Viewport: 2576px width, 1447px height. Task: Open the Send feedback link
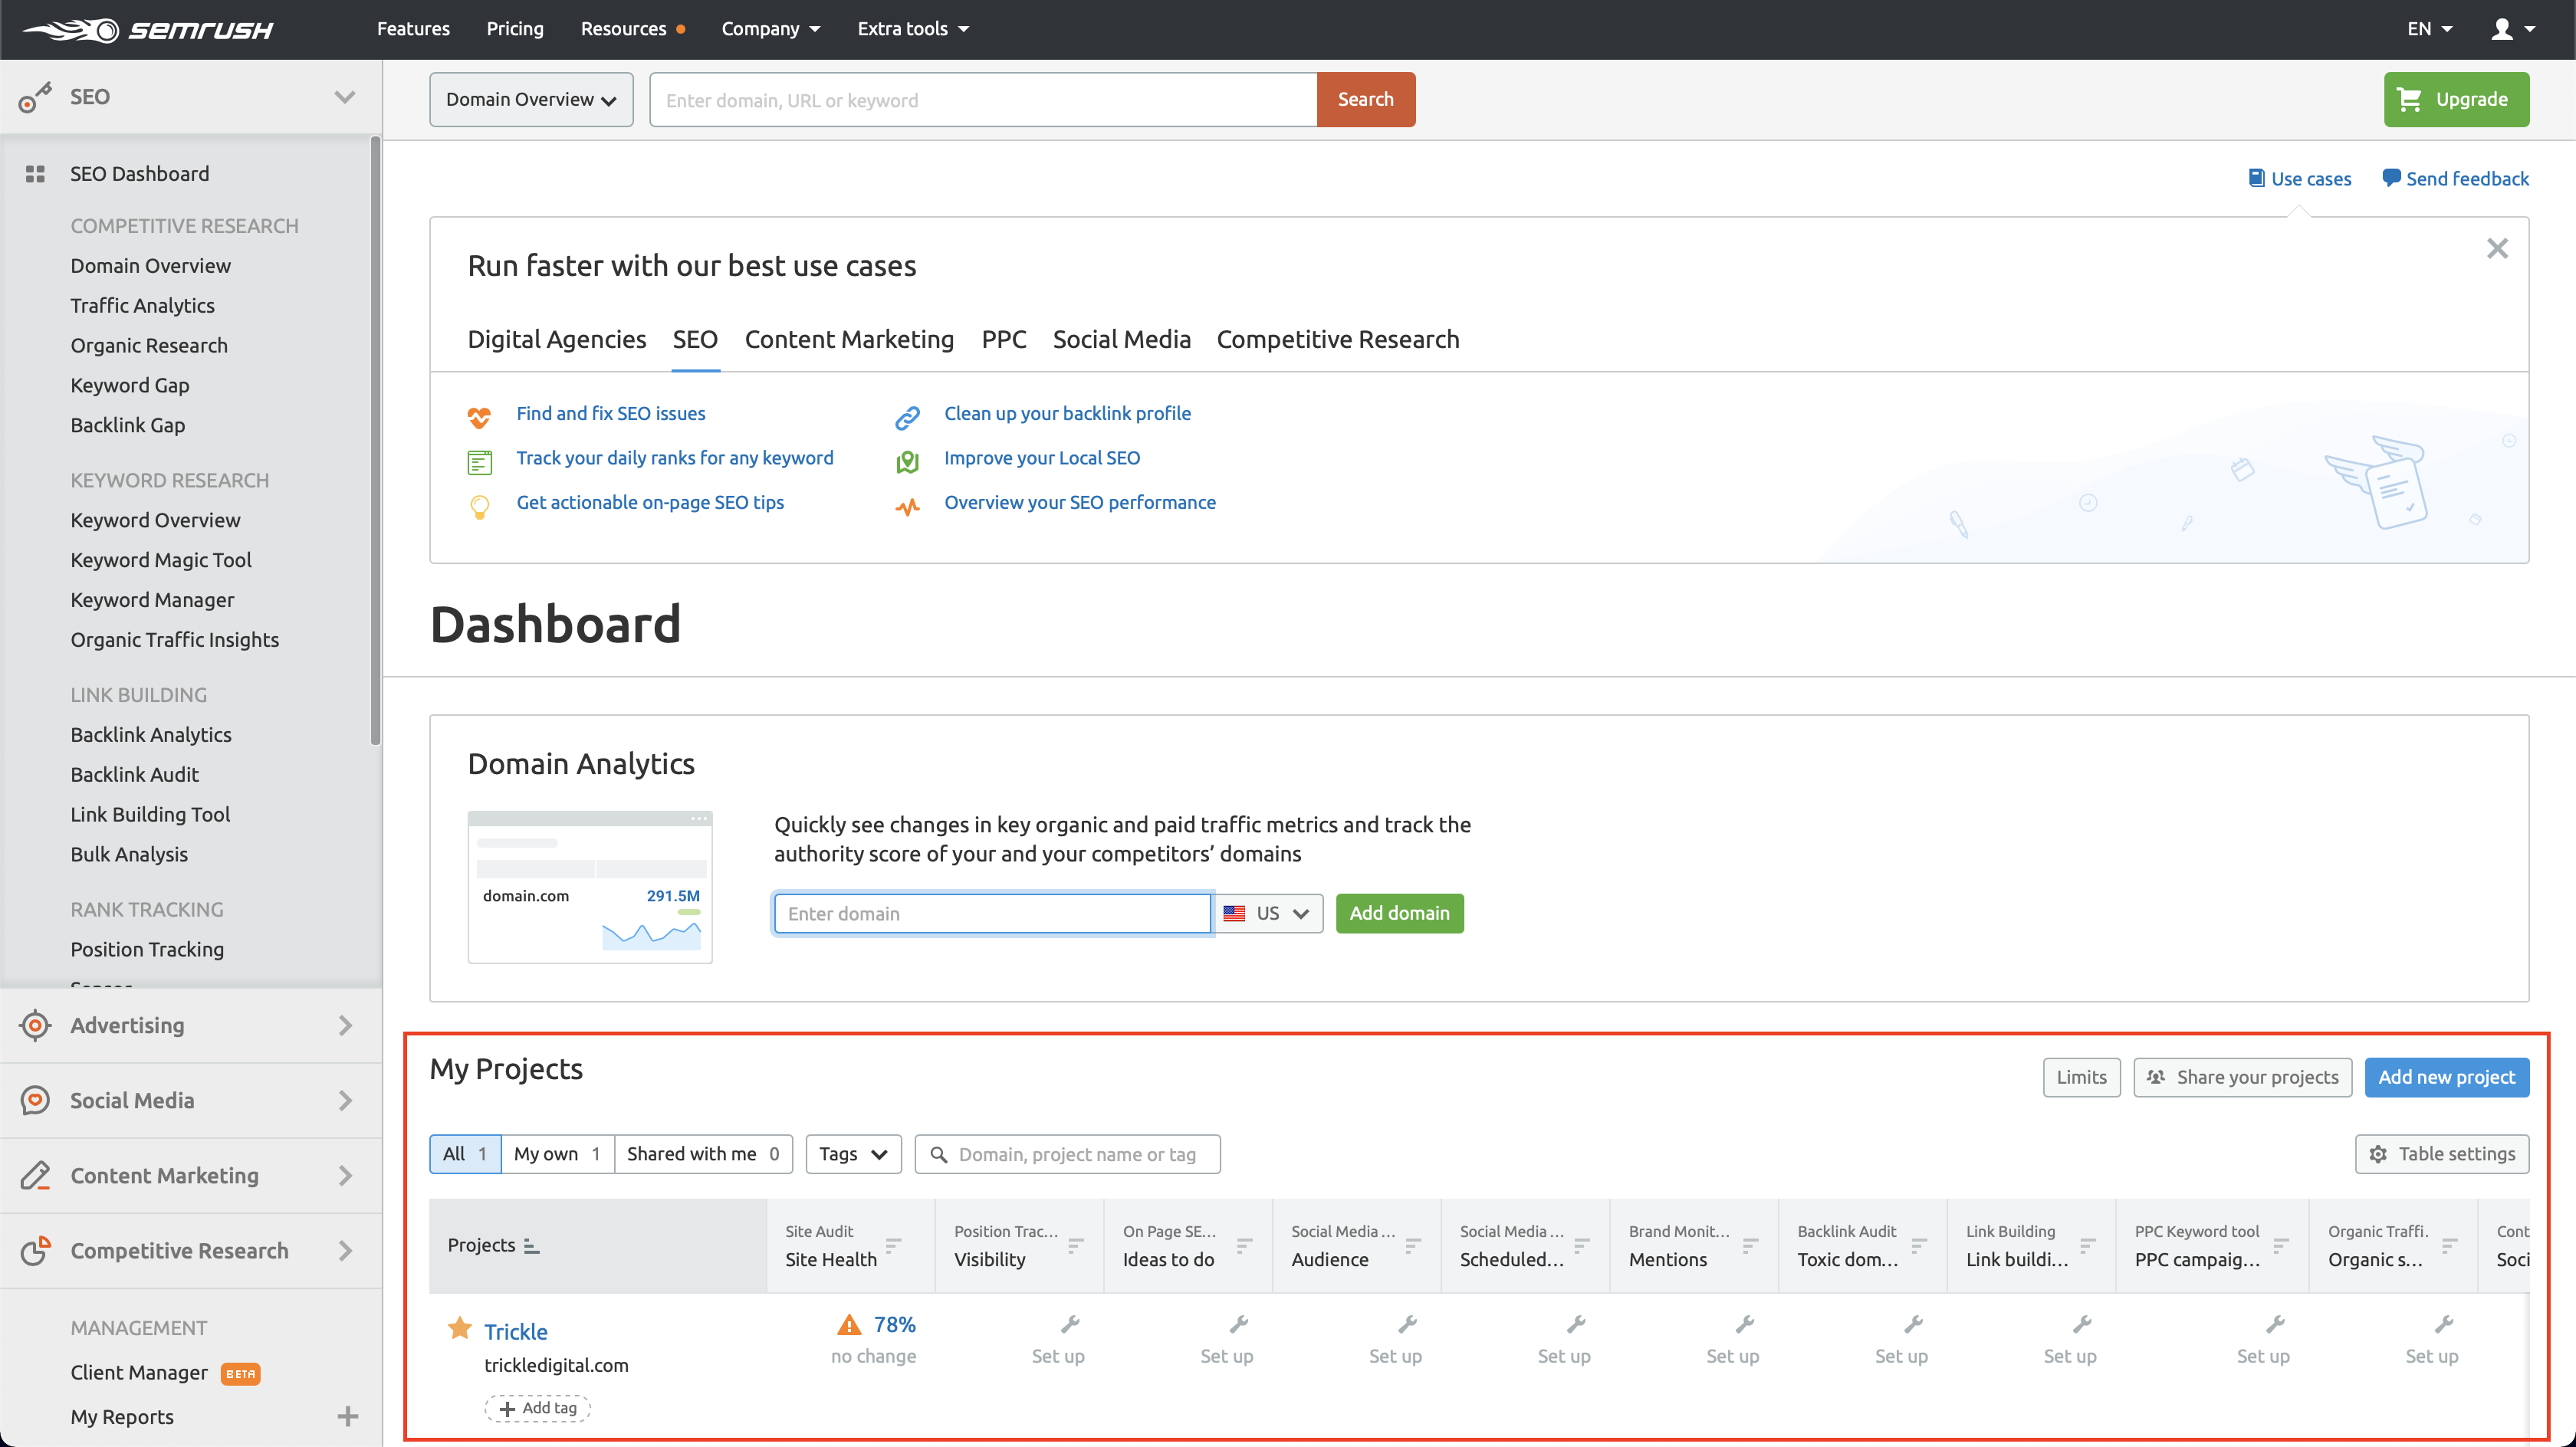coord(2455,178)
